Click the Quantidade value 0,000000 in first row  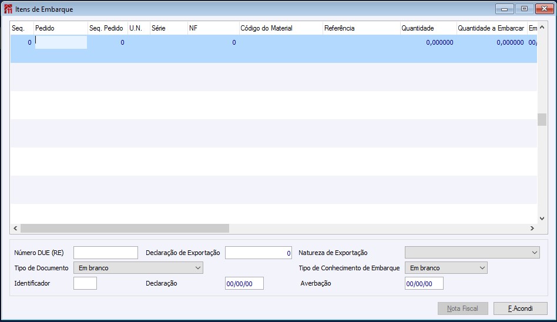tap(439, 43)
